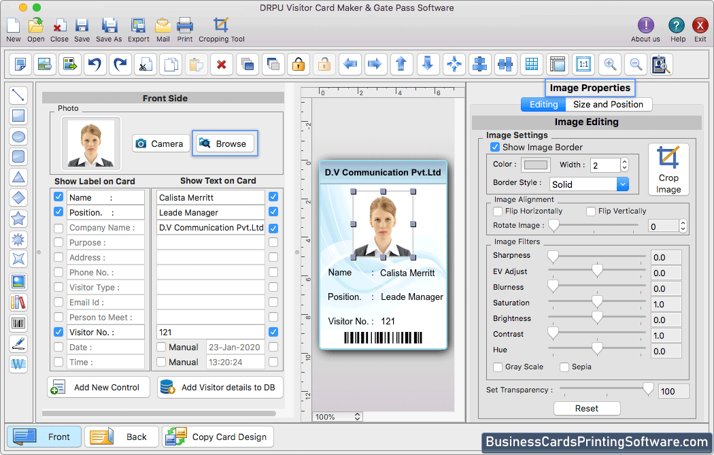
Task: Check the Phone No. label checkbox
Action: [x=58, y=272]
